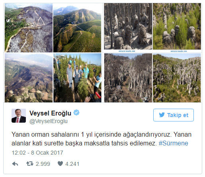Open the burnt tree trunks and rocks photo
This screenshot has height=177, width=205.
pos(128,26)
